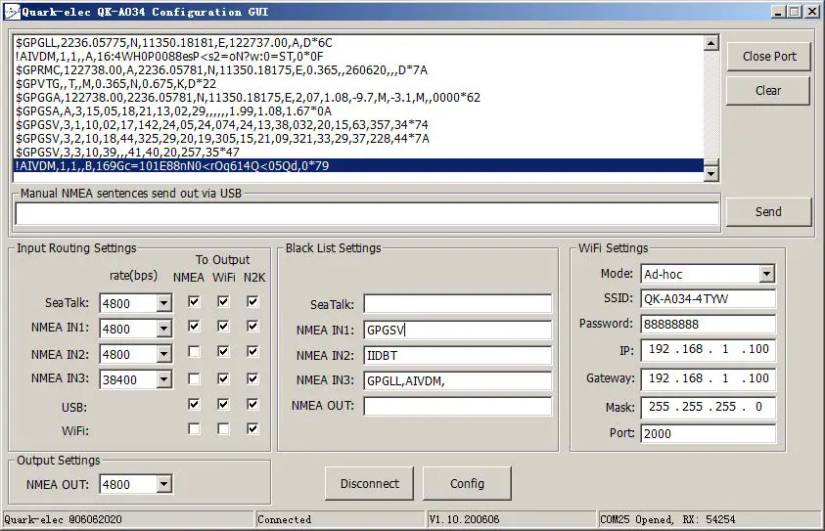This screenshot has width=825, height=531.
Task: Toggle NMEA IN1 to N2K output checkbox
Action: point(252,327)
